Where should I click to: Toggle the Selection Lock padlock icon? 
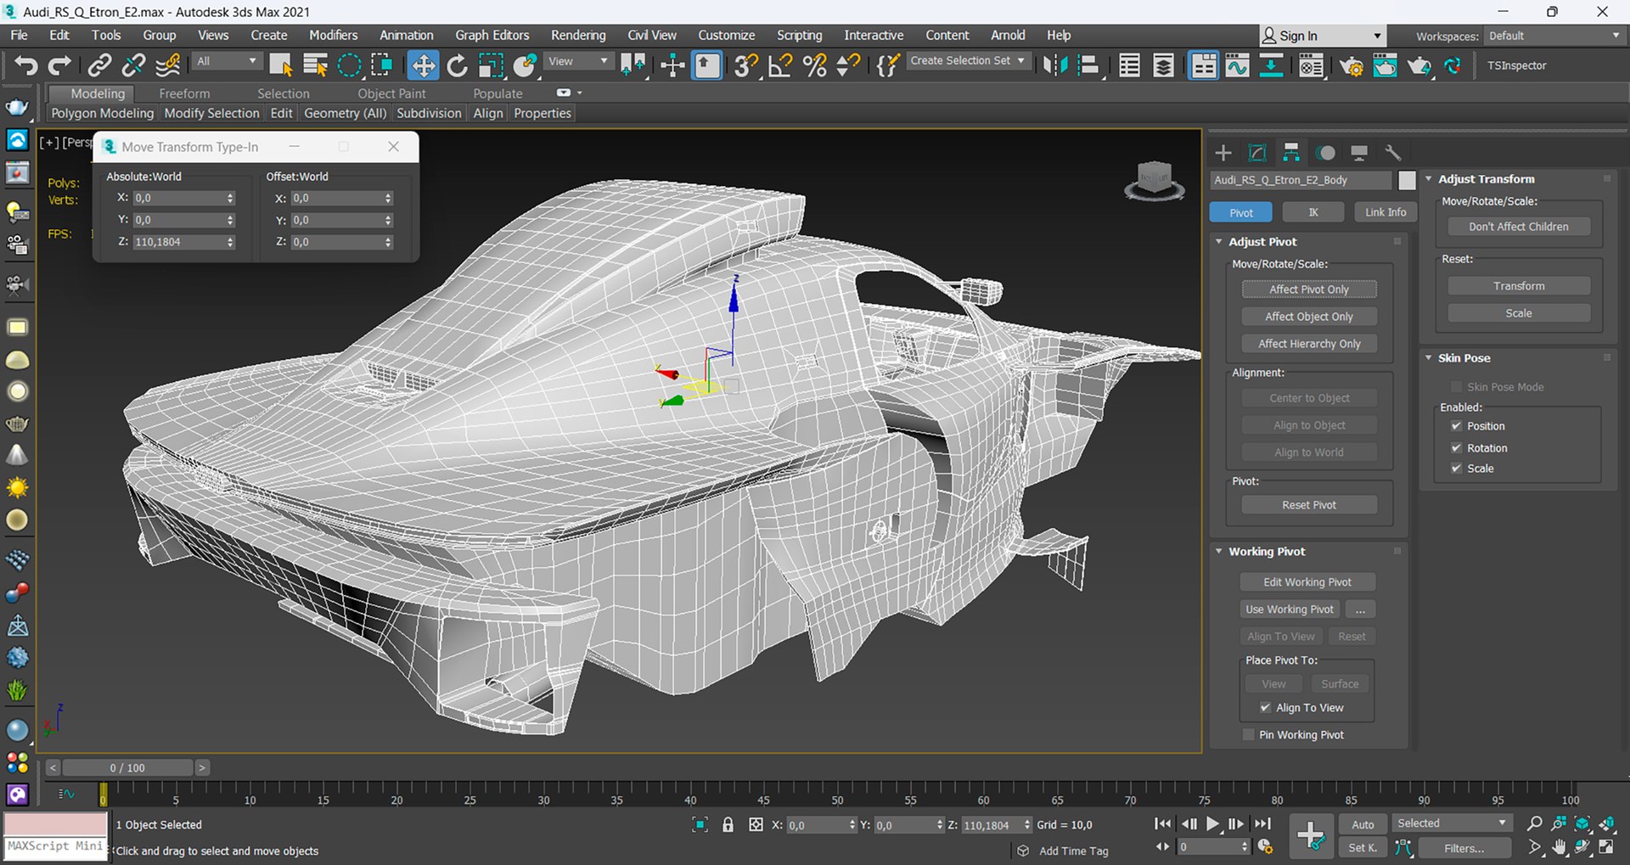pyautogui.click(x=728, y=824)
